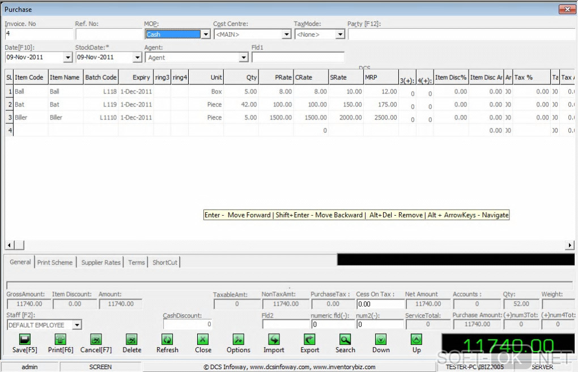The height and width of the screenshot is (372, 578).
Task: Click the Import arrow icon
Action: [x=274, y=339]
